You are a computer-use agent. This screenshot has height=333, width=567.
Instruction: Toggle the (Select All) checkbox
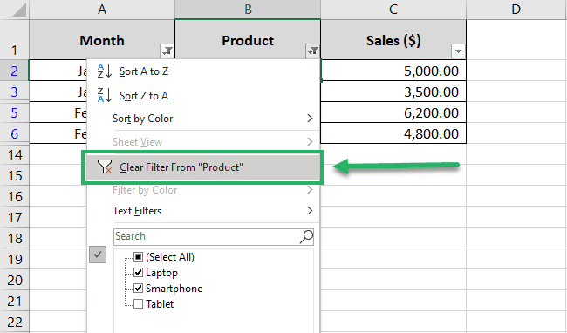pyautogui.click(x=138, y=257)
